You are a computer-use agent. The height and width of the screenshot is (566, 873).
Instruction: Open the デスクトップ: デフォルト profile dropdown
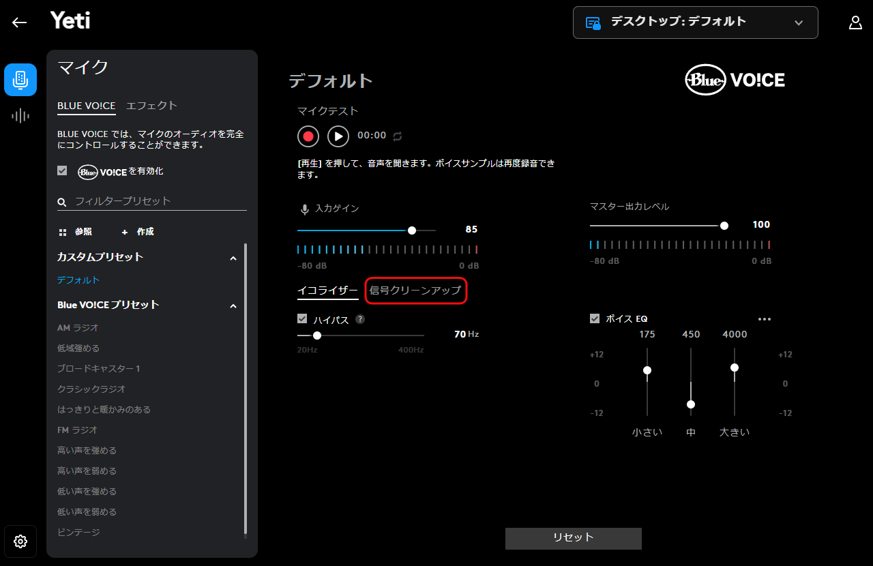tap(695, 23)
